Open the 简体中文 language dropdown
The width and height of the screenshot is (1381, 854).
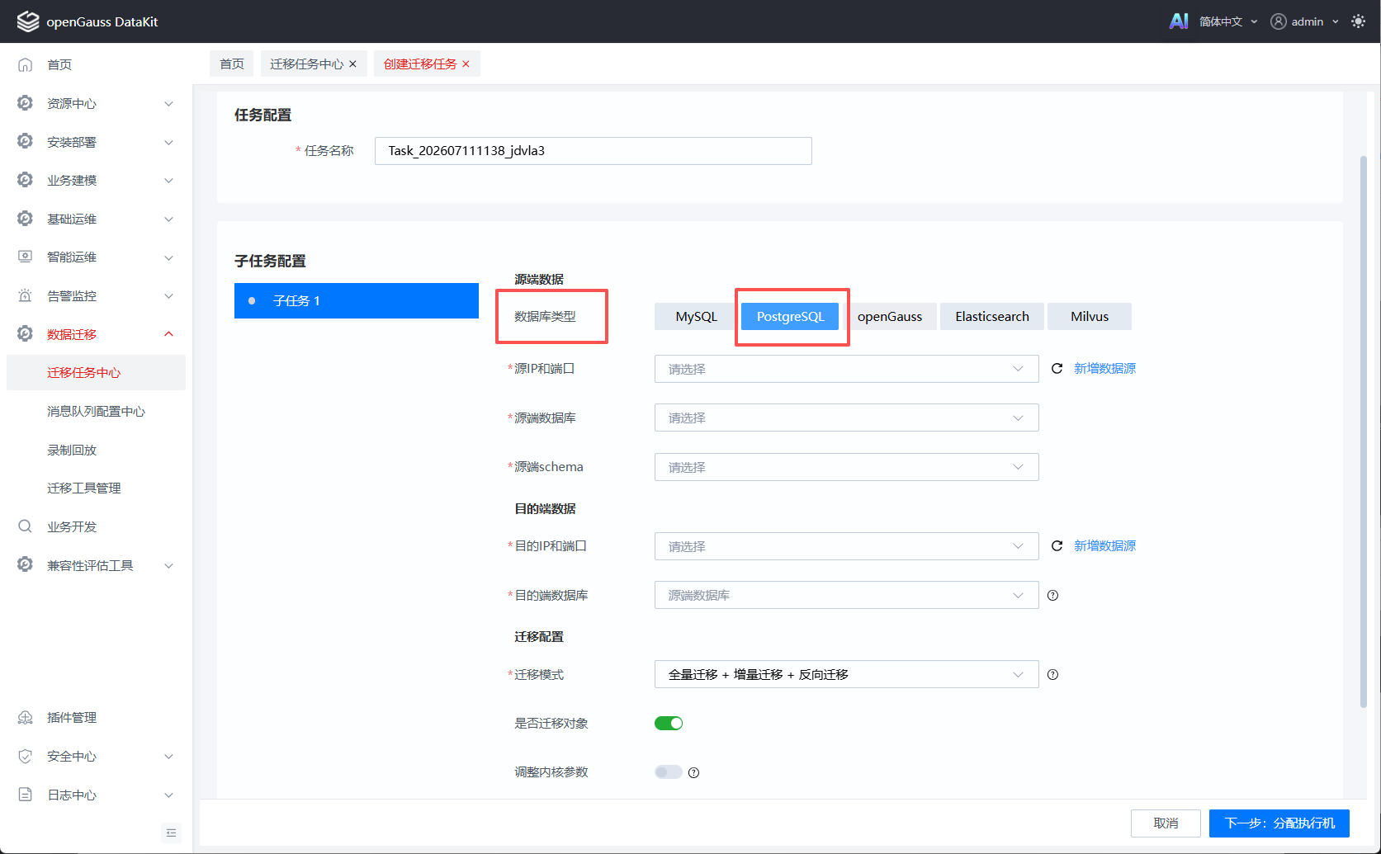click(x=1228, y=21)
